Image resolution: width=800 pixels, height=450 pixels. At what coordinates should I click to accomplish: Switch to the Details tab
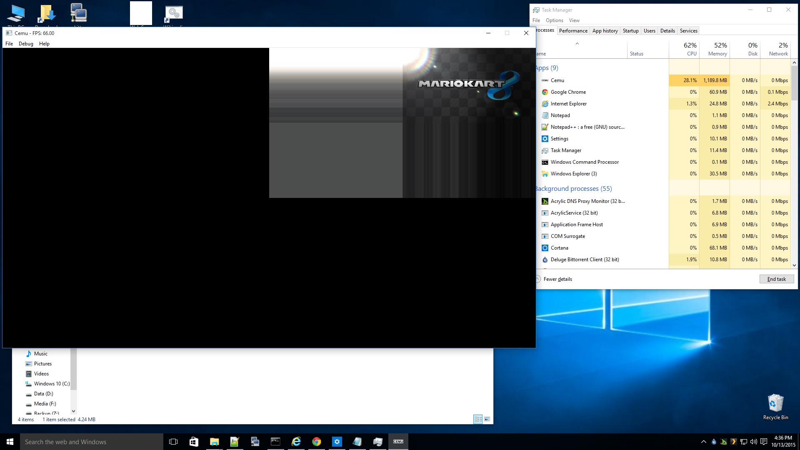click(x=667, y=31)
